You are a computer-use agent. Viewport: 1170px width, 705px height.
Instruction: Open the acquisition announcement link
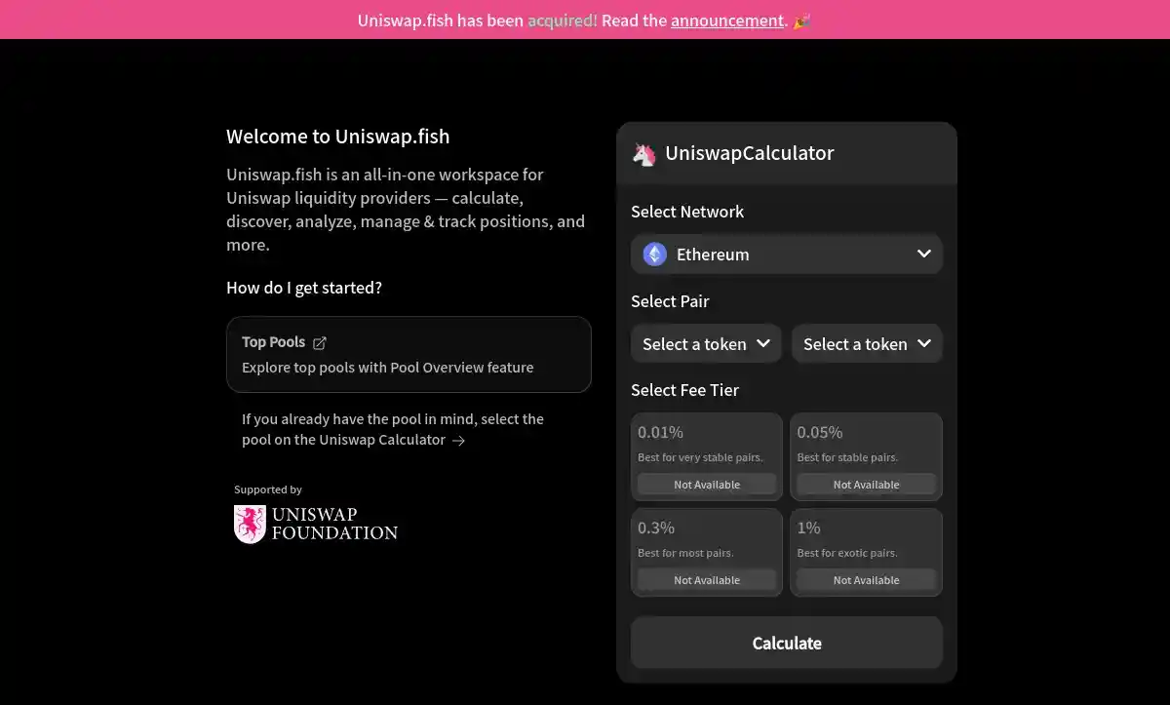coord(726,20)
